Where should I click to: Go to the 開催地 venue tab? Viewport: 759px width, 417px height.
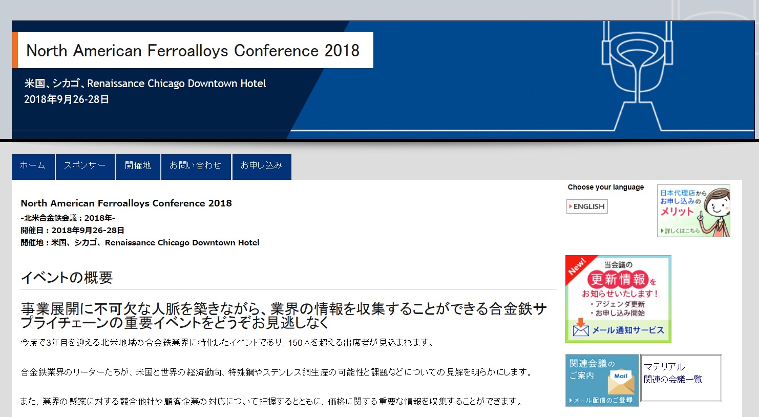click(x=138, y=166)
